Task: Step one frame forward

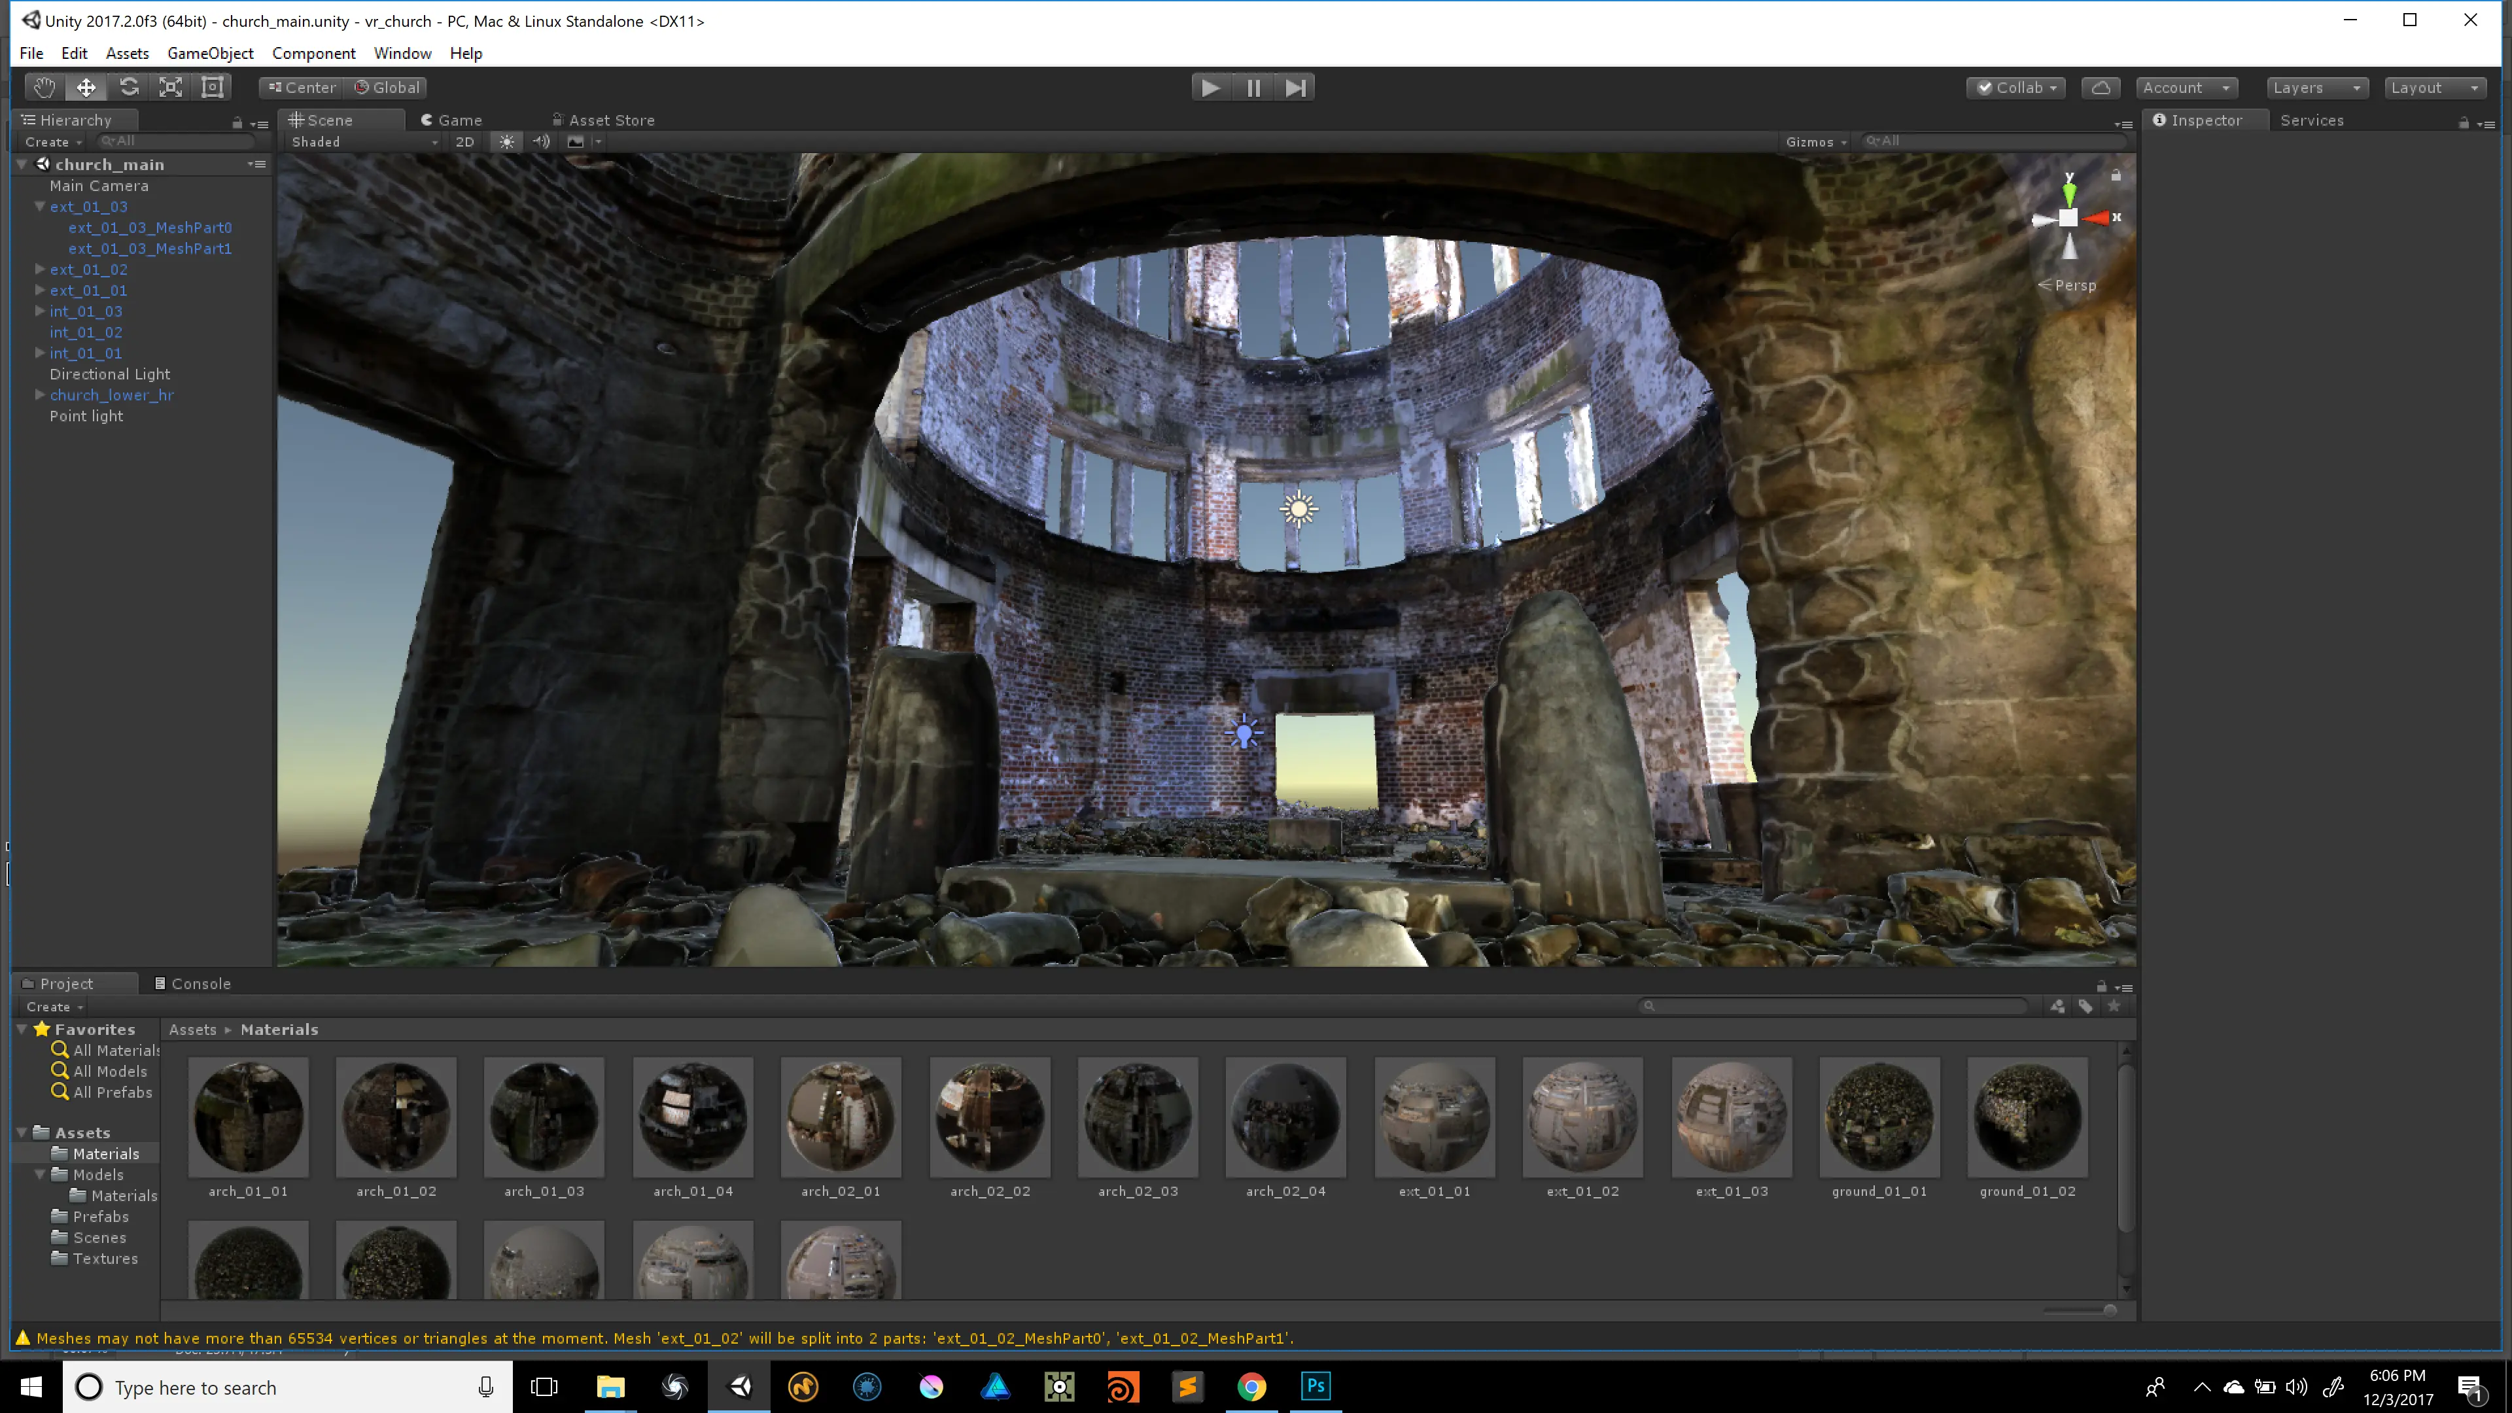Action: click(x=1295, y=88)
